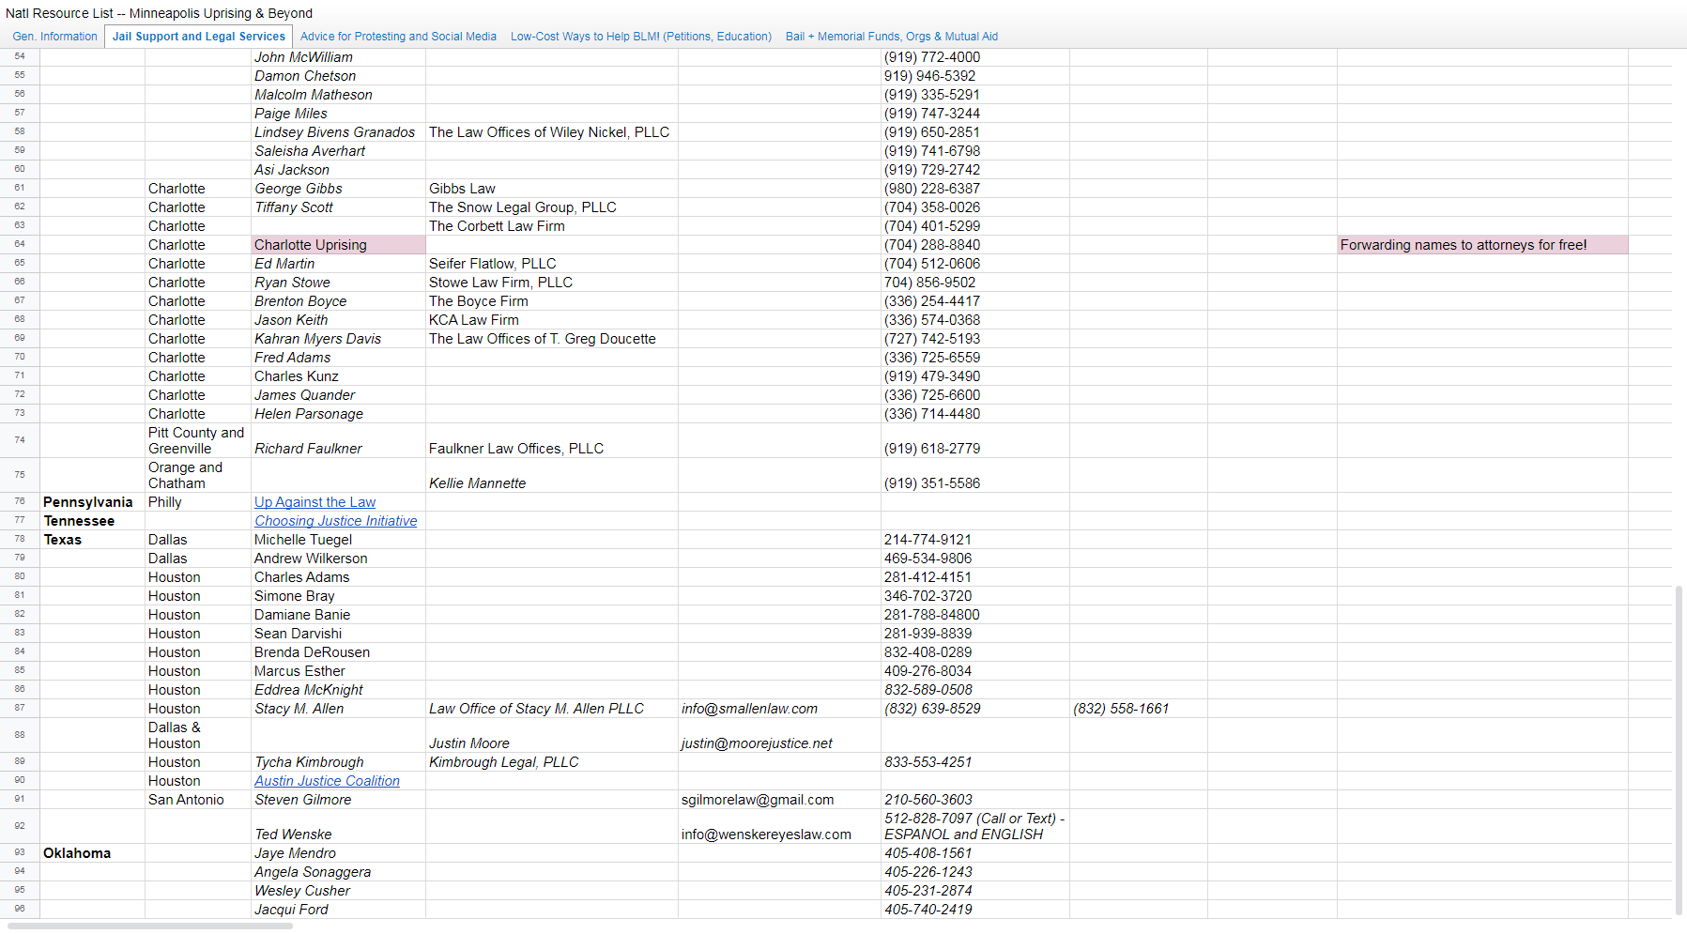Click the Pennsylvania state cell
Viewport: 1687px width, 934px height.
[x=92, y=502]
